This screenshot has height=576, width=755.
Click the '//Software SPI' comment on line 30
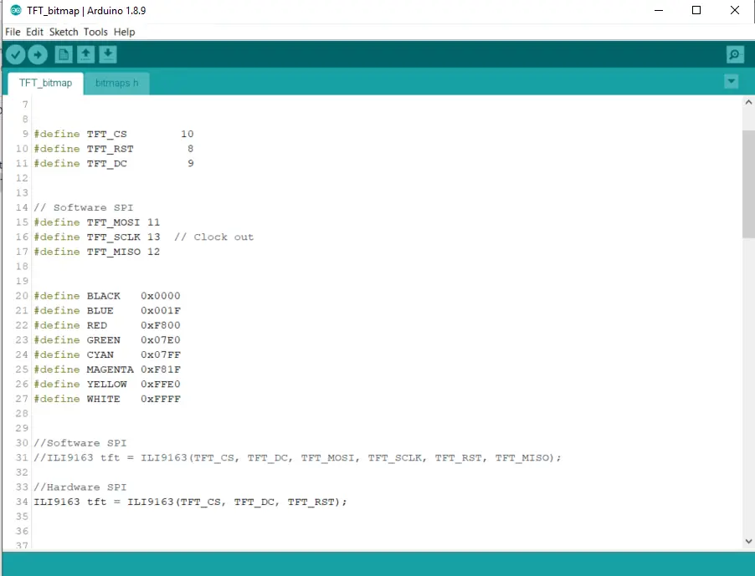[80, 443]
